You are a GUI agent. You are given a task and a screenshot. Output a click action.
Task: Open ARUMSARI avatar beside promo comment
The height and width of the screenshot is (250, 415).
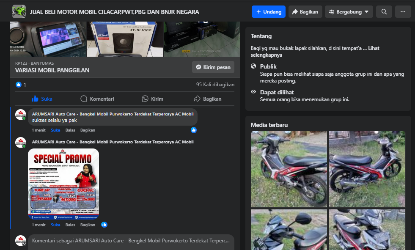[20, 142]
